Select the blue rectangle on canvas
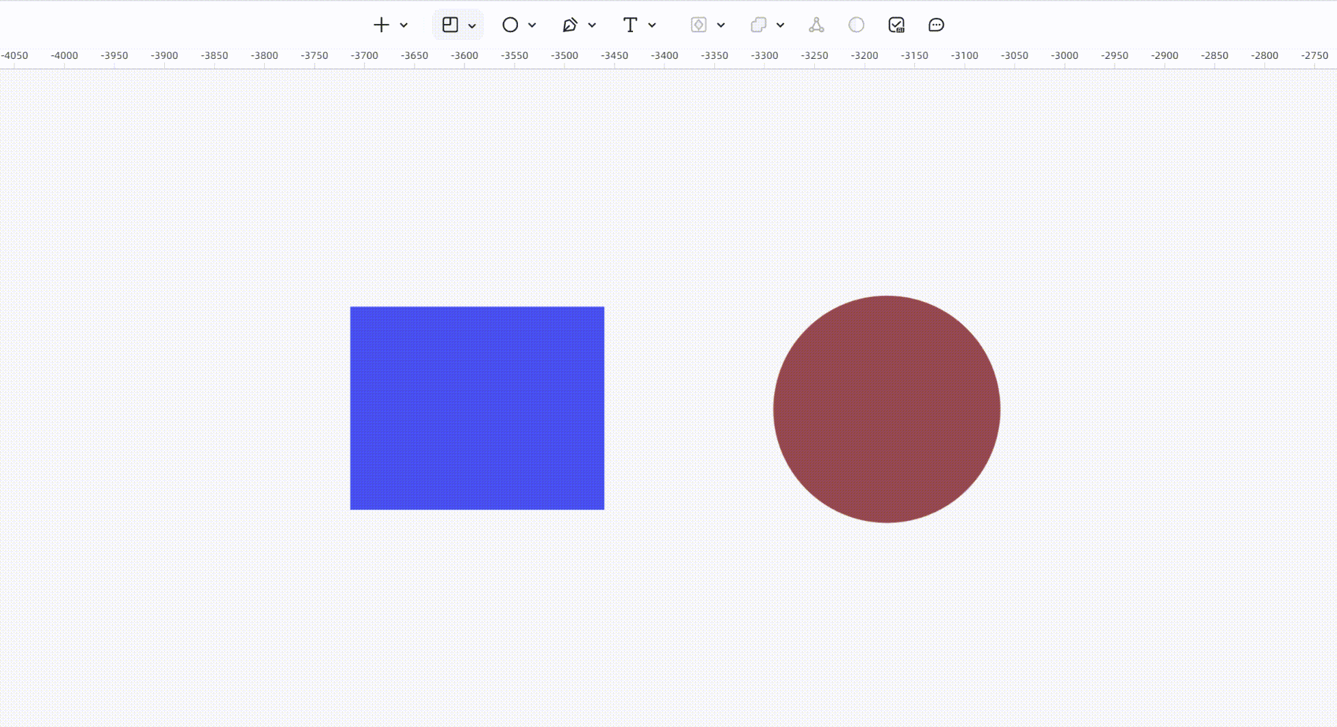Screen dimensions: 1337x727 click(477, 408)
